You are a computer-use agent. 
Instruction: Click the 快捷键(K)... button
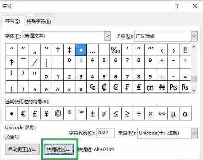(x=59, y=150)
